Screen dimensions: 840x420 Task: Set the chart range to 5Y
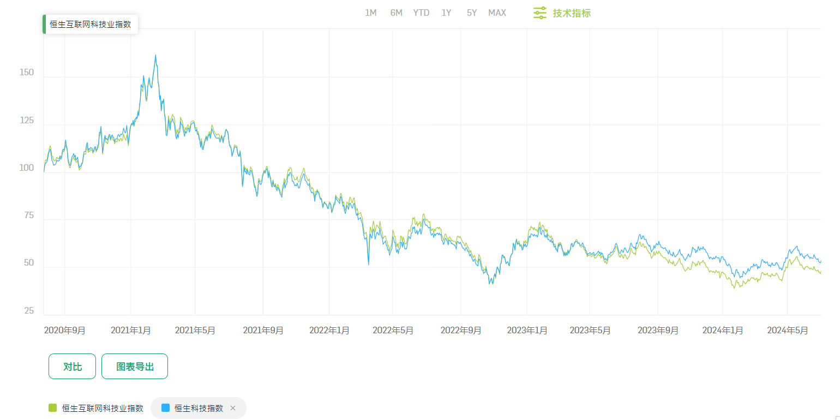coord(472,13)
